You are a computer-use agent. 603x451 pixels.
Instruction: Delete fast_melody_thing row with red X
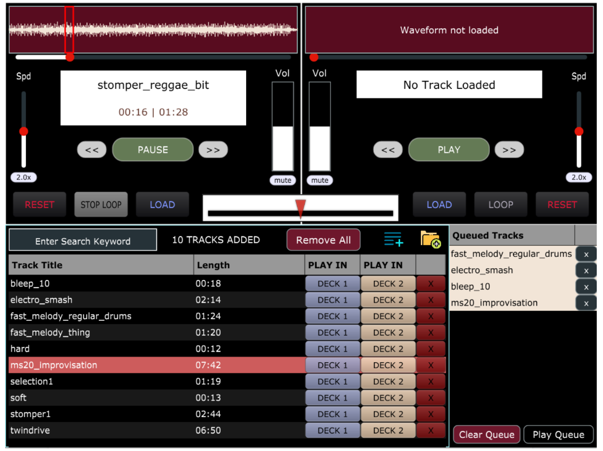[x=430, y=333]
